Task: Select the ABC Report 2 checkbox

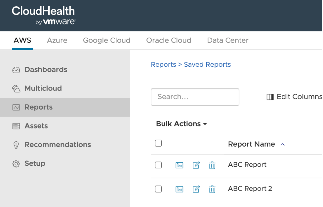Action: pos(158,189)
